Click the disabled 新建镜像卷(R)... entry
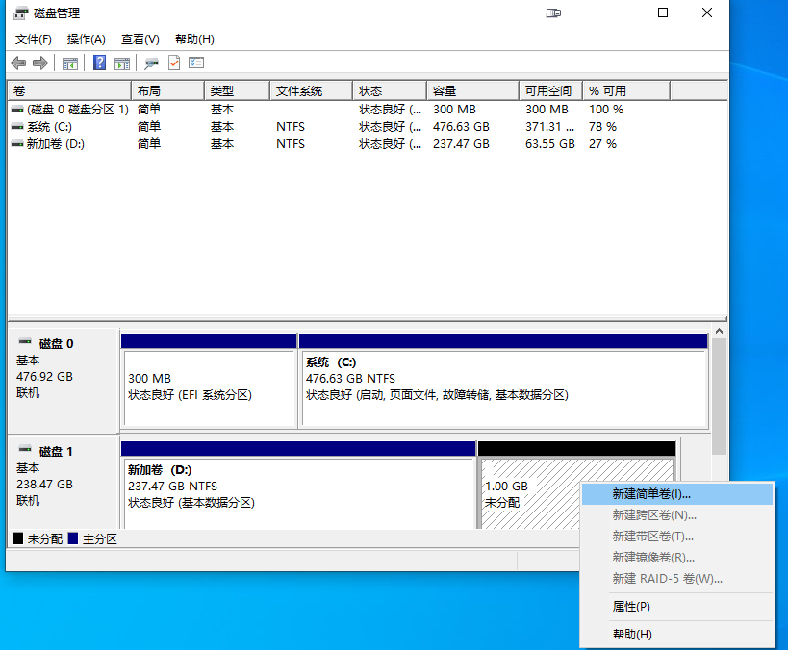 point(677,558)
